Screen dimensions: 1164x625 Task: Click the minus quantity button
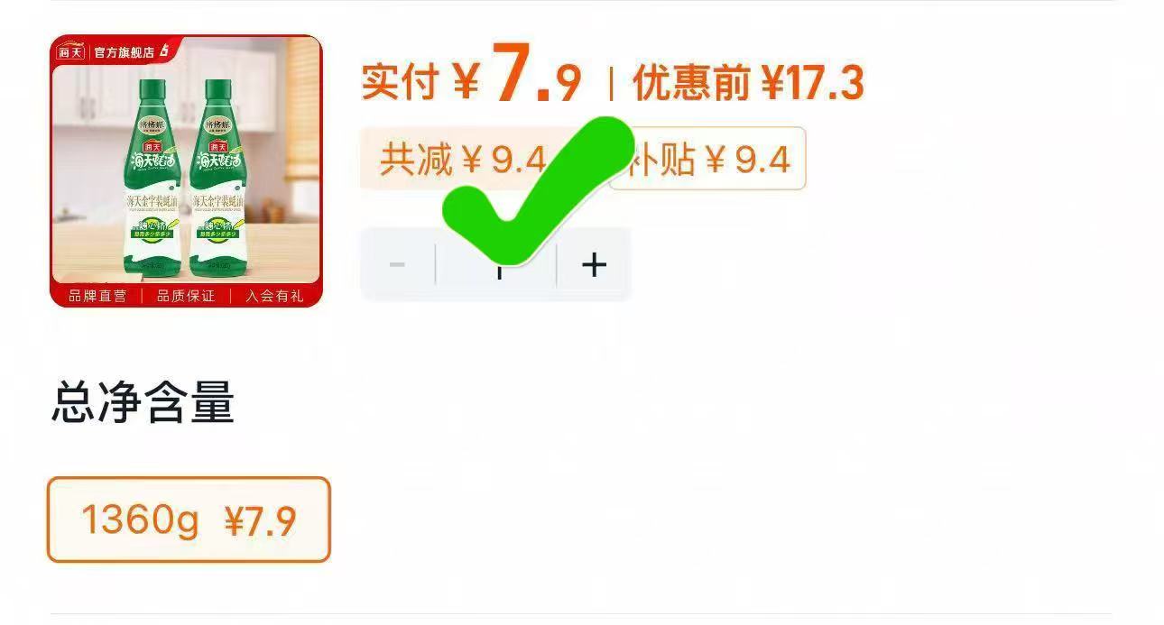point(397,264)
